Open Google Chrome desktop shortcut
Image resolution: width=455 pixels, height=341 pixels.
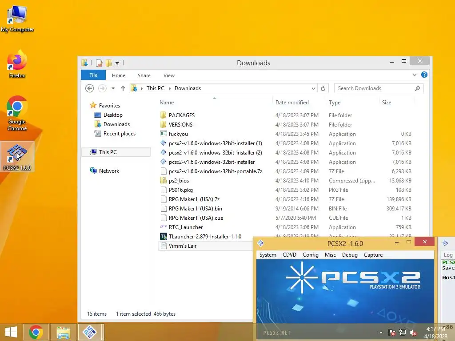click(x=17, y=113)
